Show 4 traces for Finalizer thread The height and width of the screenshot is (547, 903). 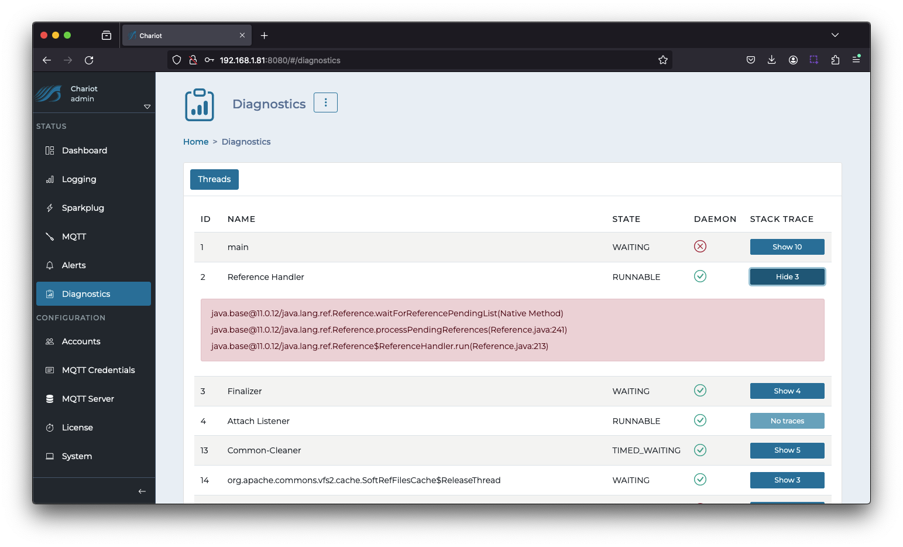787,391
